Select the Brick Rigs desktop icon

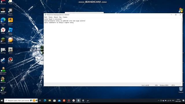(3, 51)
